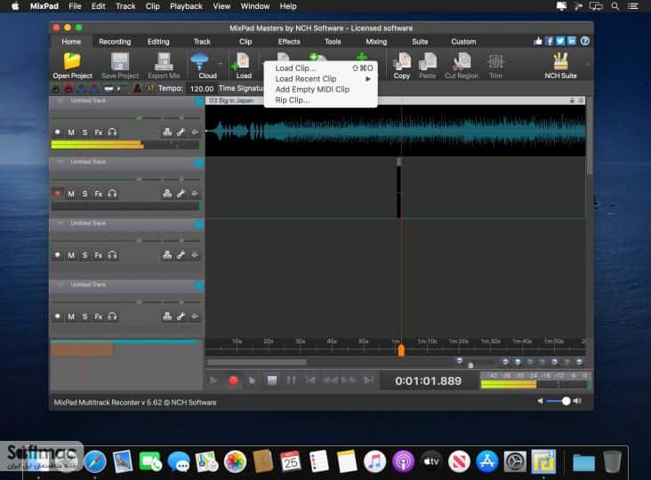This screenshot has height=480, width=651.
Task: Click the wrench icon on the first track
Action: (181, 132)
